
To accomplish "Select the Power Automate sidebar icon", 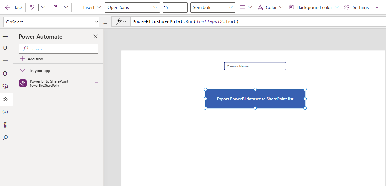I will (x=5, y=99).
